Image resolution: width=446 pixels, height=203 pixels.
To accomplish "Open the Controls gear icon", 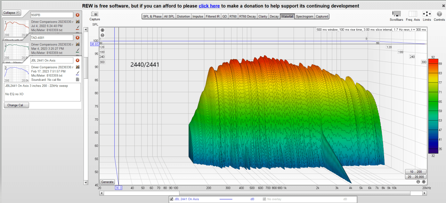I will [439, 14].
